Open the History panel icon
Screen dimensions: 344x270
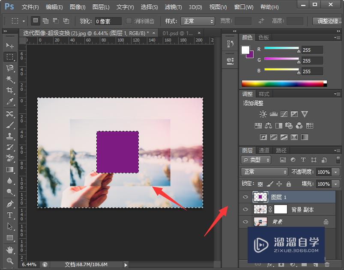(x=230, y=44)
